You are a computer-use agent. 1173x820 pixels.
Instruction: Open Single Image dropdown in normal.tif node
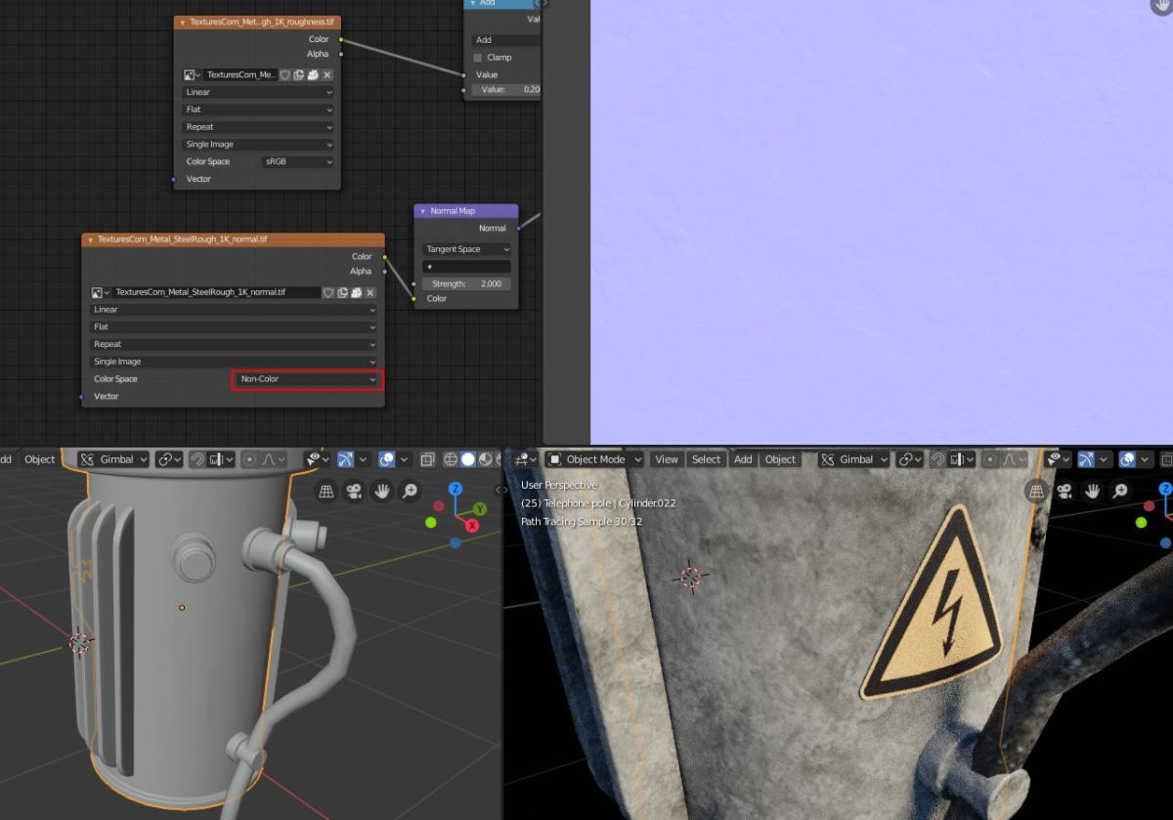pos(234,362)
